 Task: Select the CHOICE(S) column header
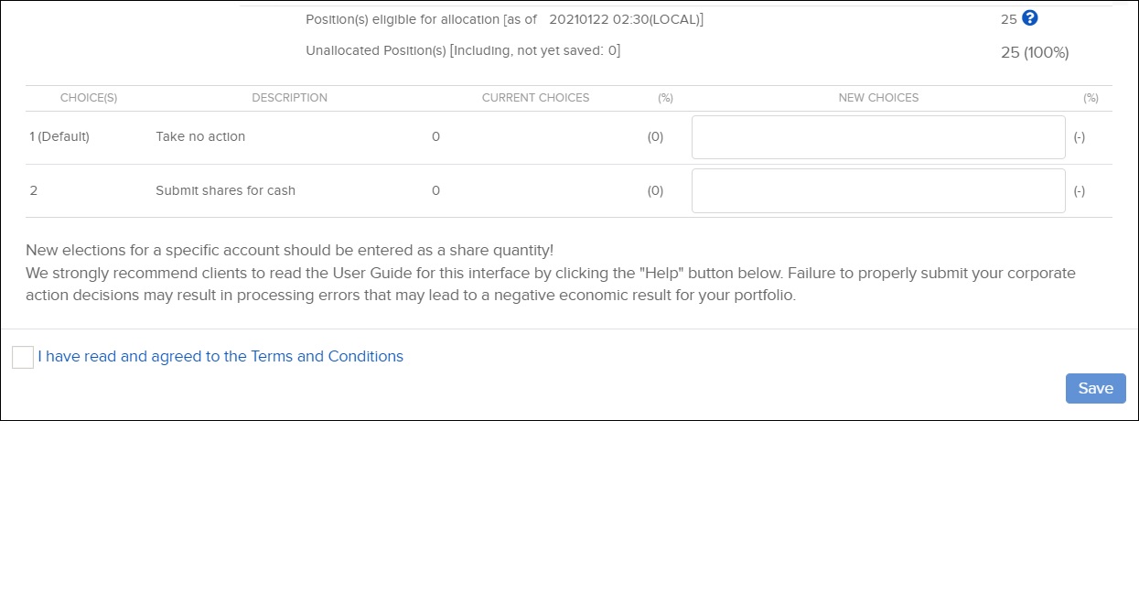pyautogui.click(x=89, y=98)
